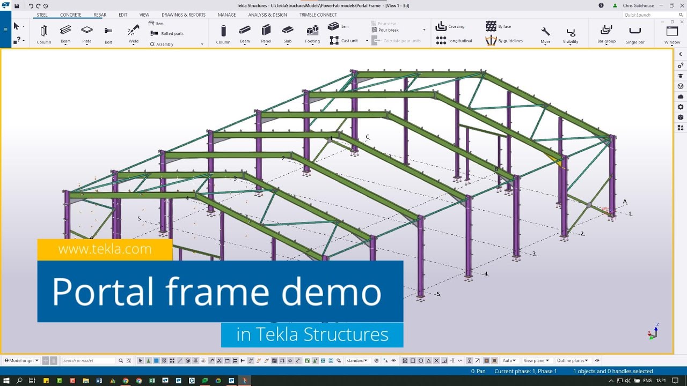Choose the Weld tool

click(133, 34)
